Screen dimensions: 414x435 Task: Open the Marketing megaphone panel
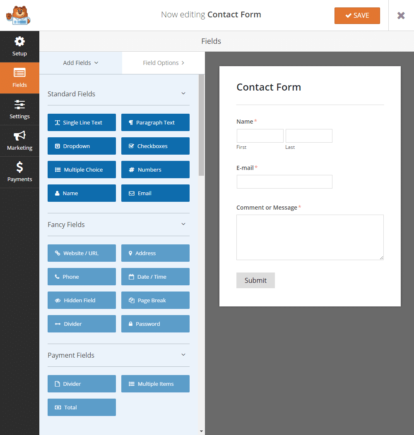tap(19, 141)
